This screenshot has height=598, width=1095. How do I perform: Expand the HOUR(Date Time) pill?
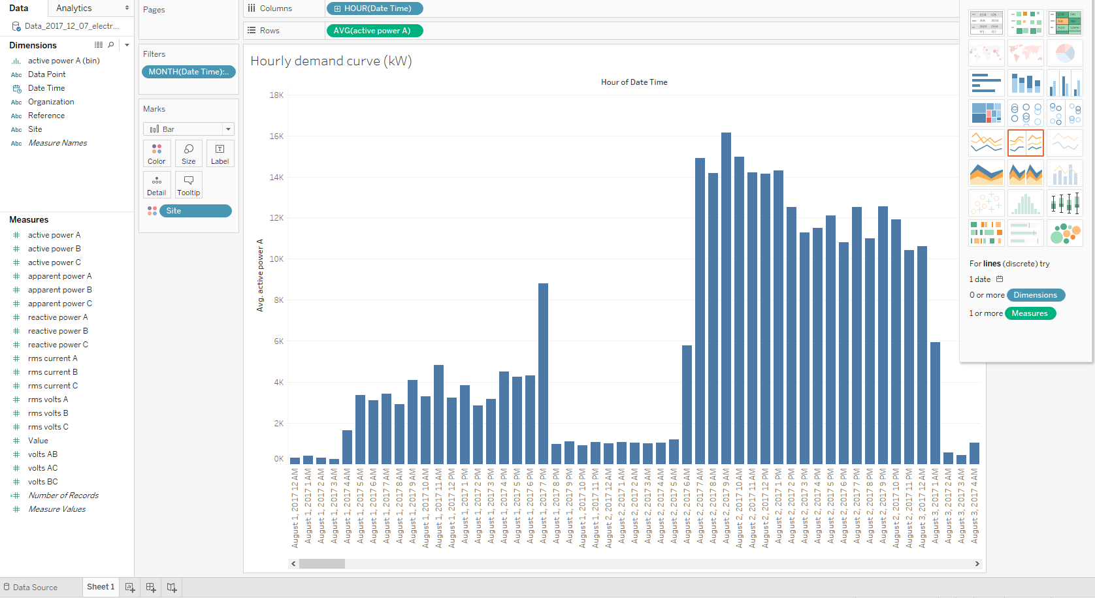(337, 8)
